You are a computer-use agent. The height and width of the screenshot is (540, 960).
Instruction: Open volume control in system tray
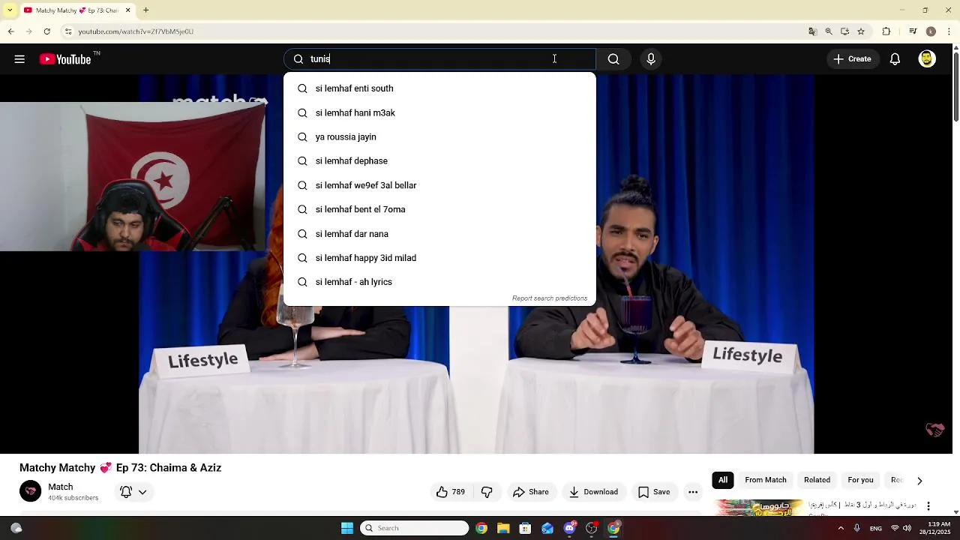[907, 528]
